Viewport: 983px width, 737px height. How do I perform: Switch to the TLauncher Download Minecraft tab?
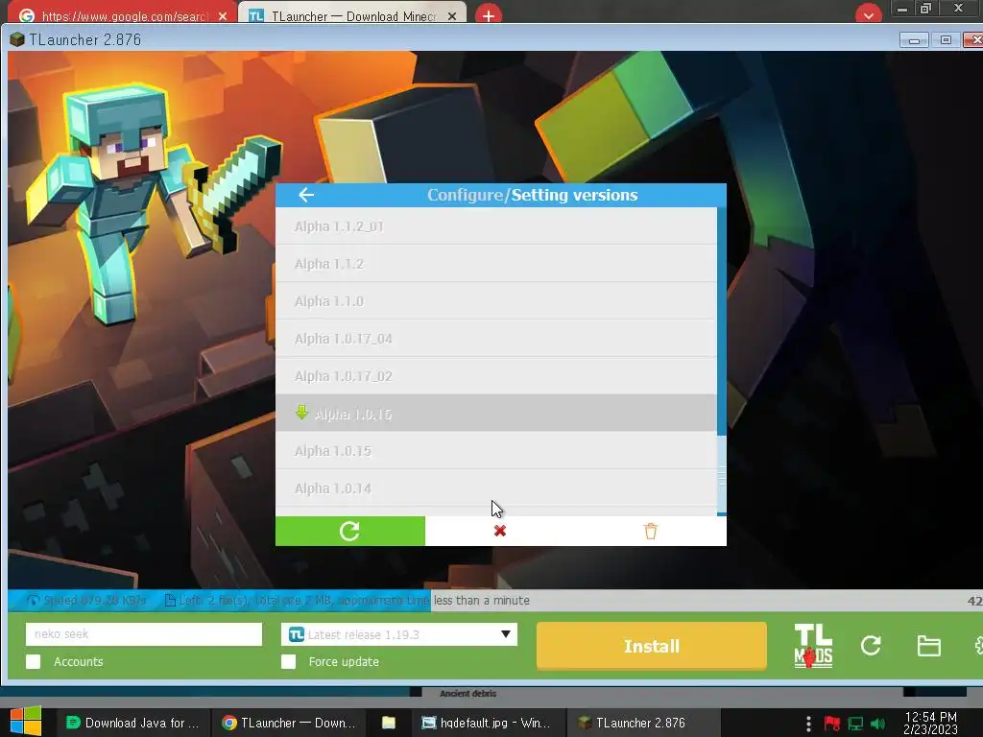[x=353, y=15]
